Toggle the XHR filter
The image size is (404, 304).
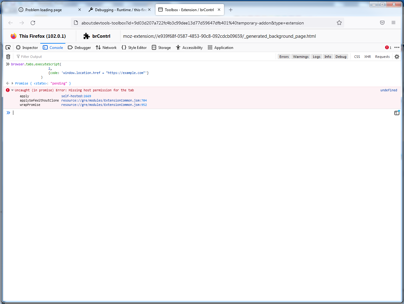pyautogui.click(x=367, y=57)
